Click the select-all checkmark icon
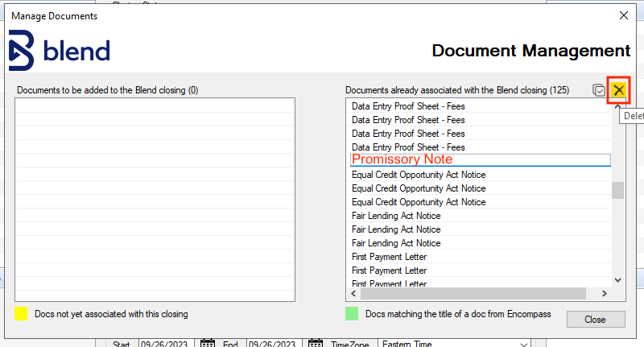 point(599,90)
